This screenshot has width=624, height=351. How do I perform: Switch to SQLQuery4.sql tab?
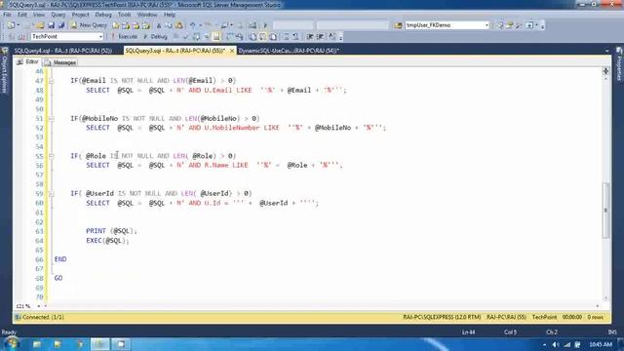[x=62, y=51]
